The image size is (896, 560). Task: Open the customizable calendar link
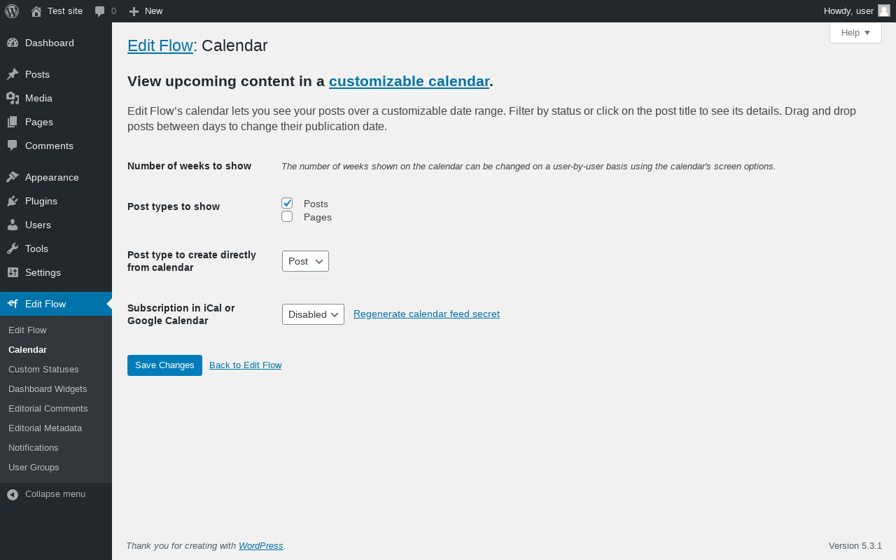(409, 81)
